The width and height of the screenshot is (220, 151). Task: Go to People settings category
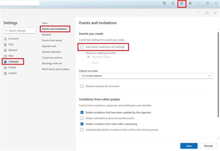click(12, 67)
